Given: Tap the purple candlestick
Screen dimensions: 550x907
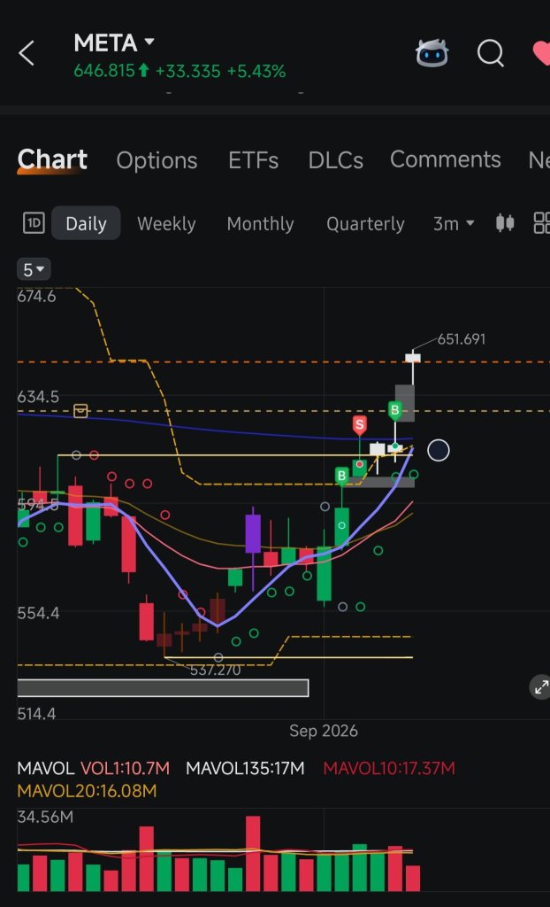Looking at the screenshot, I should pos(253,533).
